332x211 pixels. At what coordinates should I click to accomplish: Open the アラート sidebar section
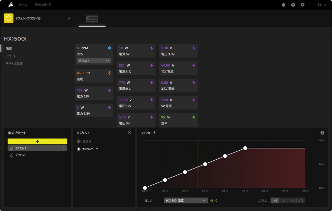click(x=11, y=56)
